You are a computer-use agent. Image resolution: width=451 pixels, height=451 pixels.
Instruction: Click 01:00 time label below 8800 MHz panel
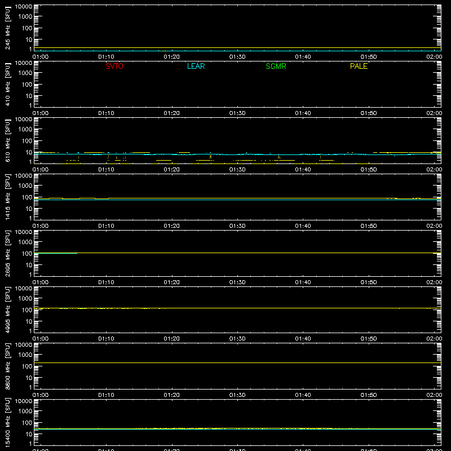pos(41,395)
